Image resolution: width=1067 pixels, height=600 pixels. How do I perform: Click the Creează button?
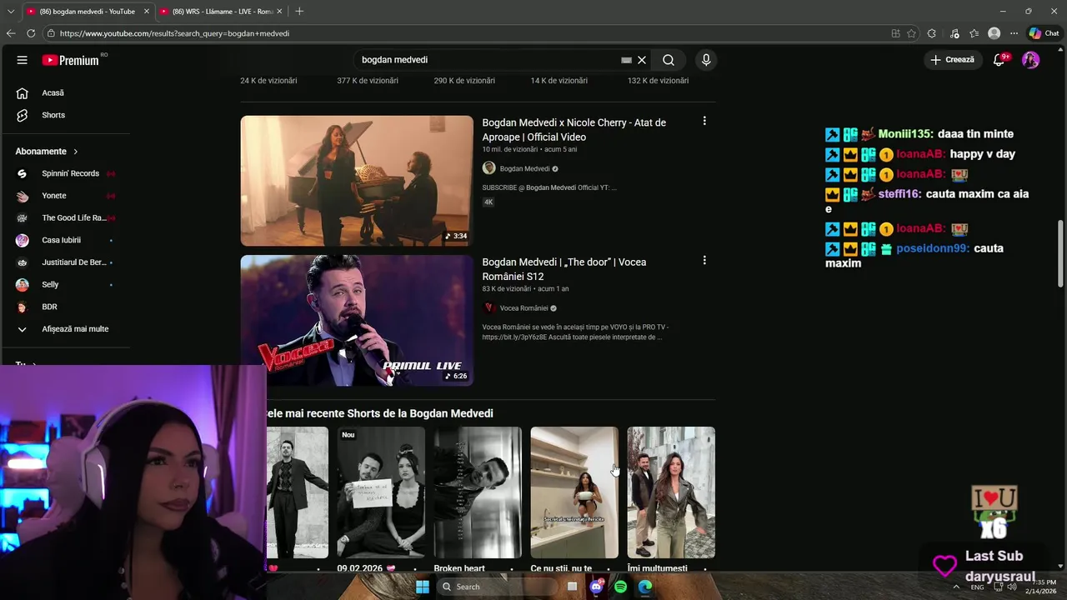point(952,60)
